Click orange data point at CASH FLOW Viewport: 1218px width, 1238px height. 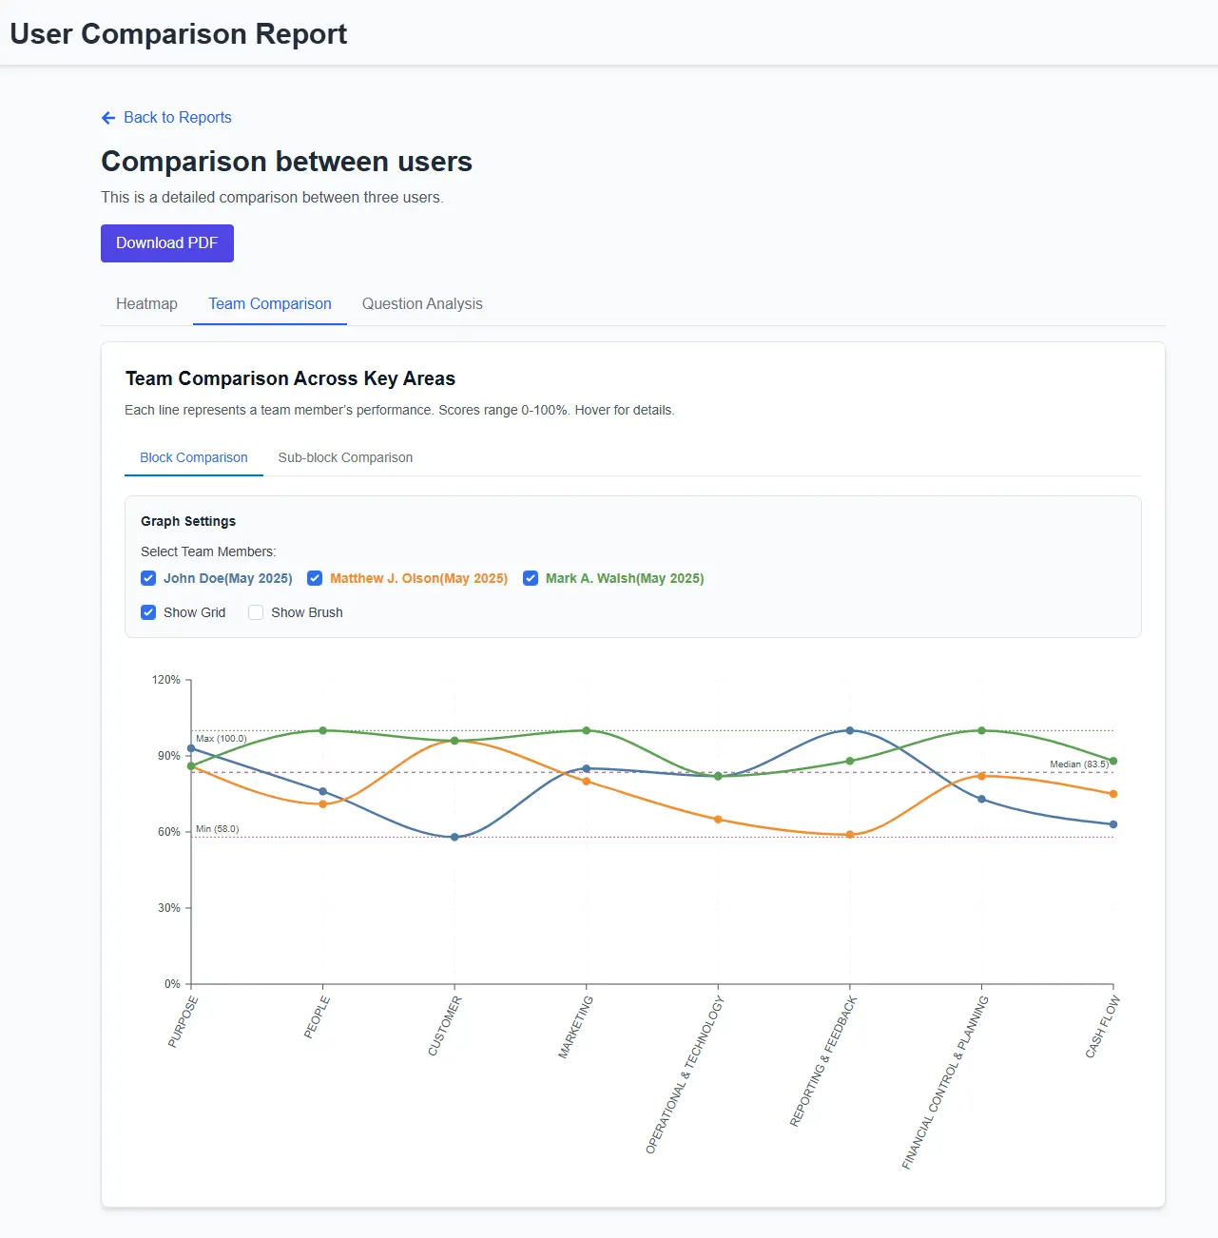(x=1113, y=794)
